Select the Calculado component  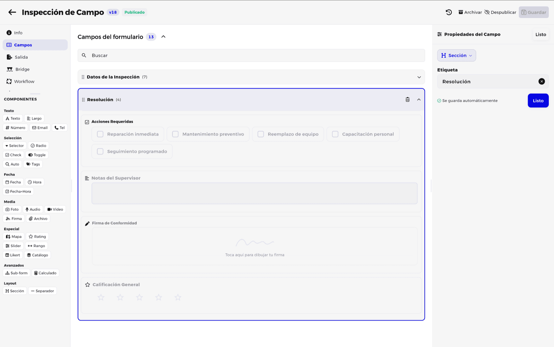point(45,273)
